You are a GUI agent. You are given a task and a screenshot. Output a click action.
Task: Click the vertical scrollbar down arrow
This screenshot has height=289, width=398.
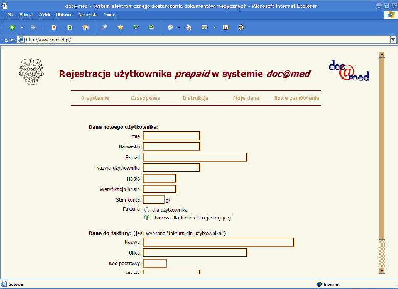point(381,270)
